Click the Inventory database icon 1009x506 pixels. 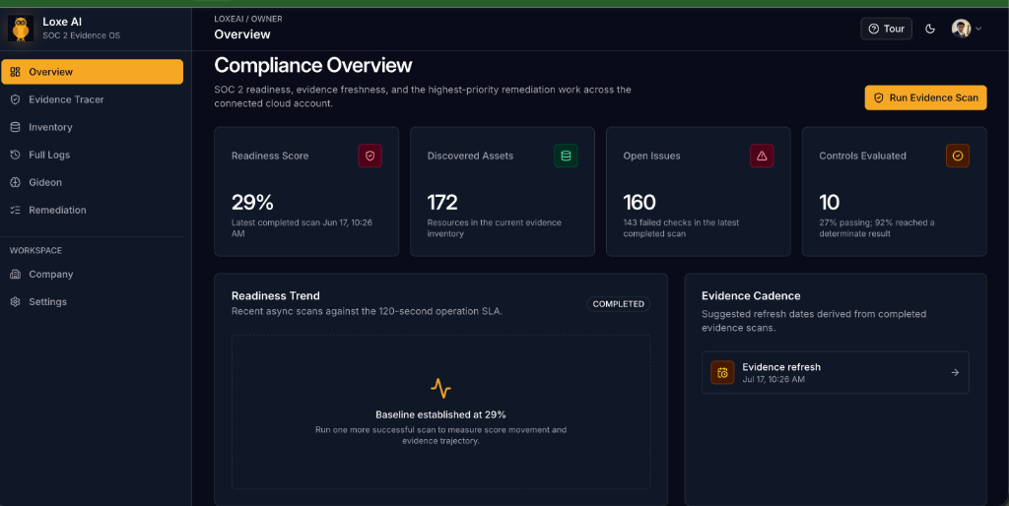click(16, 127)
